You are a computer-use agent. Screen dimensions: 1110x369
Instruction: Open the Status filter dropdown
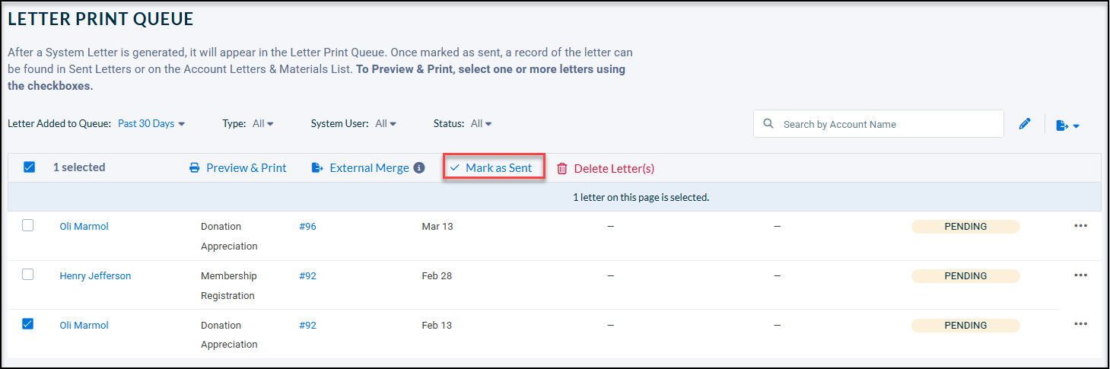482,123
